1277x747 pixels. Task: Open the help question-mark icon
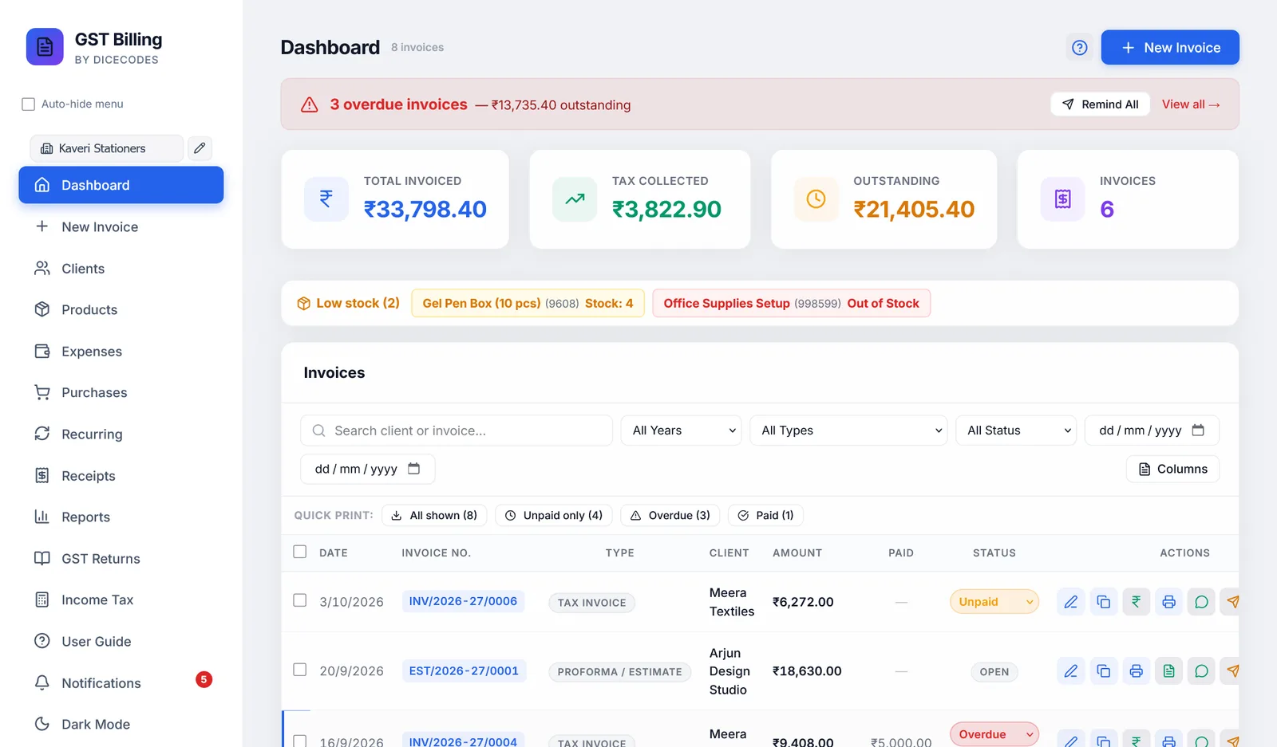[x=1079, y=48]
